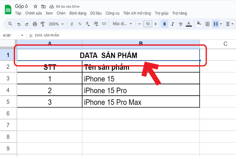Decrease decimal places
Screen dimensions: 236x158
point(87,24)
